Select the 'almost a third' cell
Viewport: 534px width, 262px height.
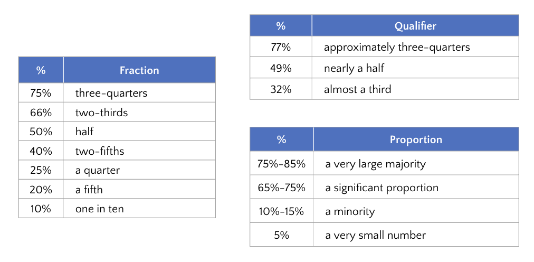[358, 89]
